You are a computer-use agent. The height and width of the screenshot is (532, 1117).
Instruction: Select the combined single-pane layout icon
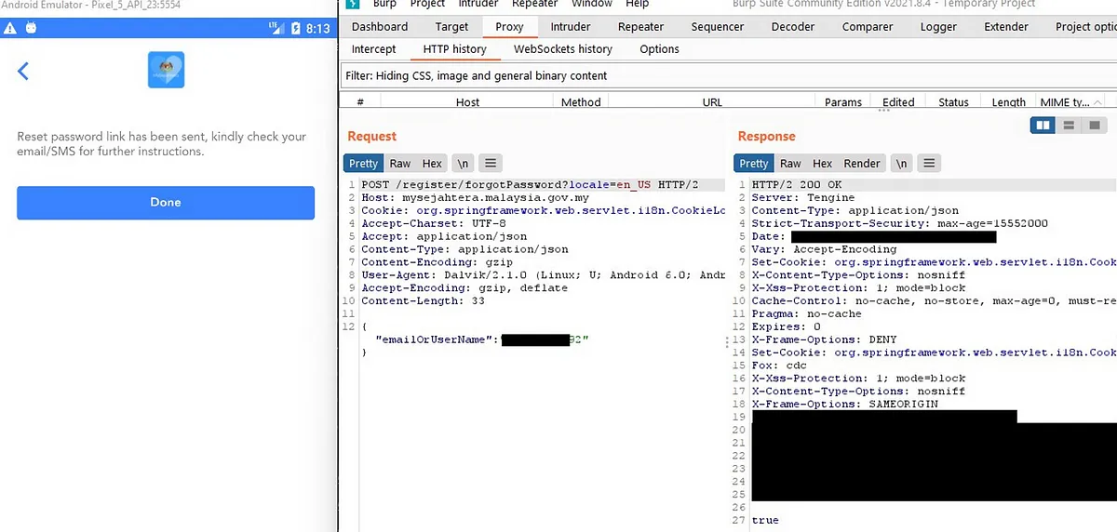click(x=1094, y=125)
